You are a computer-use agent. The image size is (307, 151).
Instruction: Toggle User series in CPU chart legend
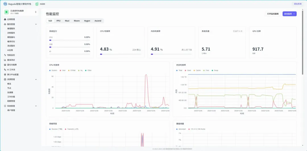coord(63,70)
